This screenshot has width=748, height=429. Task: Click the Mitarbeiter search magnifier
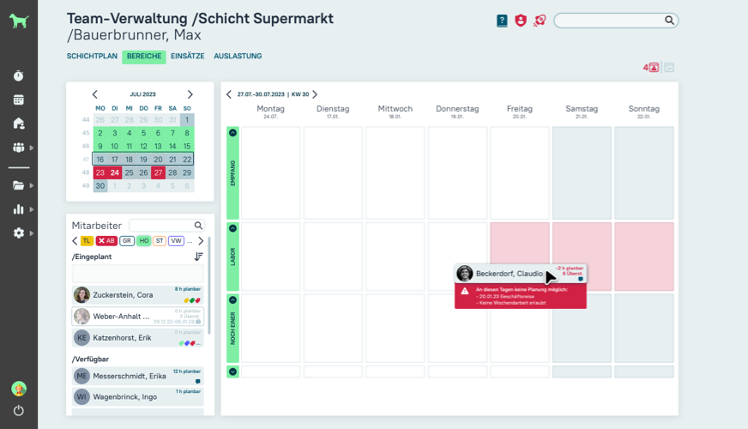click(x=198, y=226)
